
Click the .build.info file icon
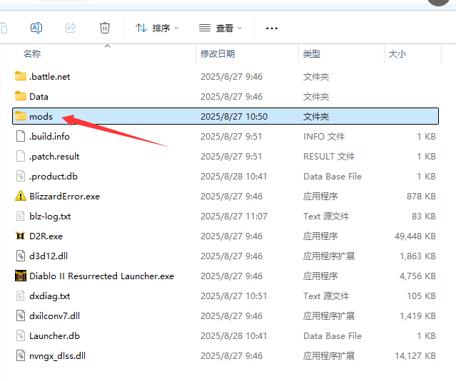click(21, 136)
